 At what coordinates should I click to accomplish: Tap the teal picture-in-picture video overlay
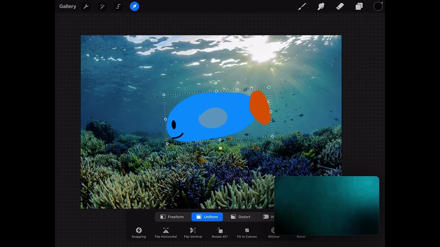click(327, 205)
